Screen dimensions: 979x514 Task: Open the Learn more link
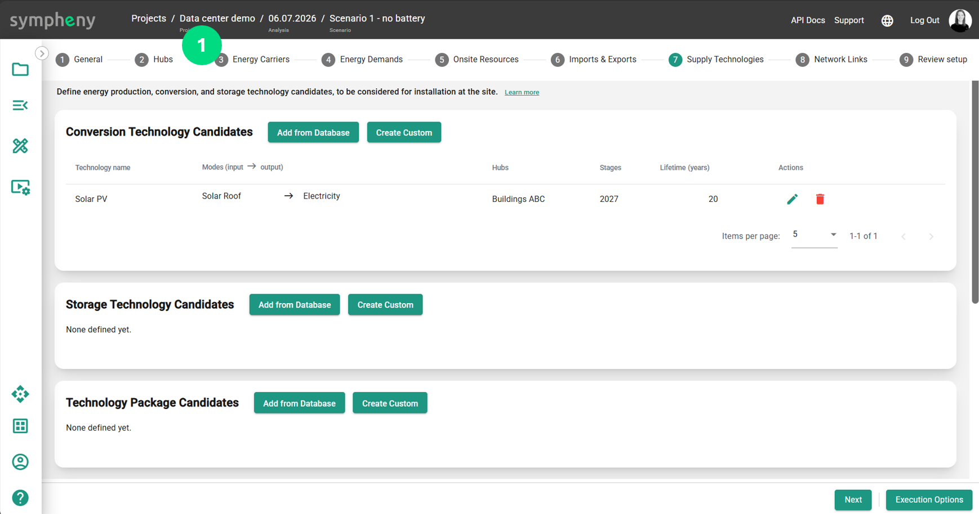pos(522,92)
